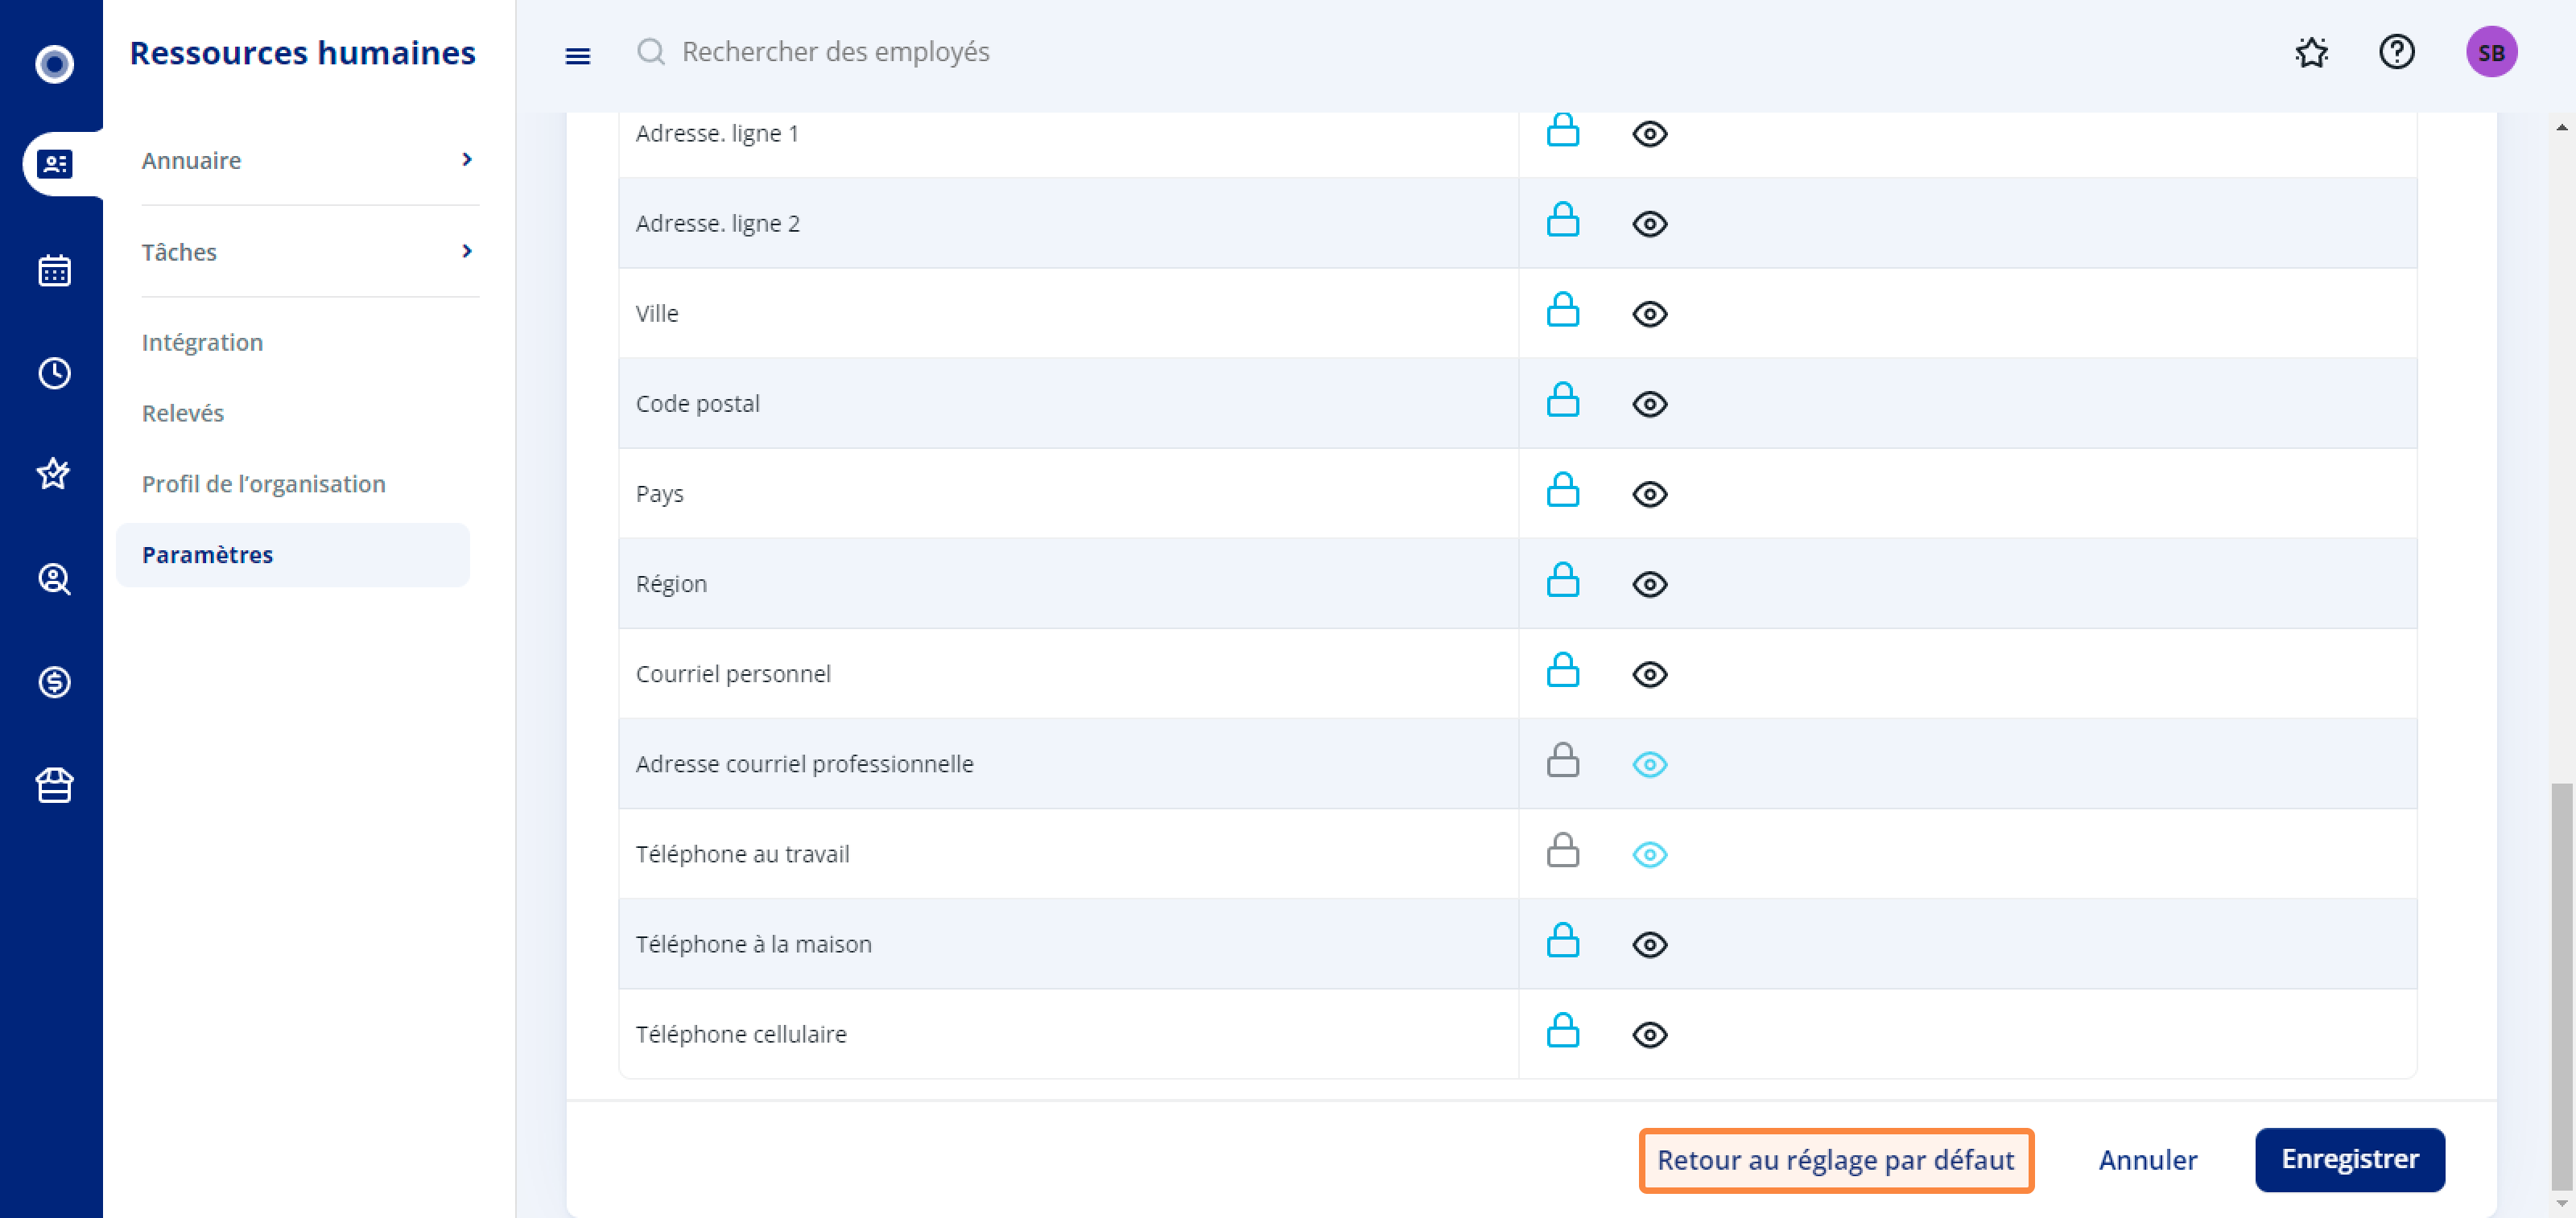Open the calendar module icon
2576x1218 pixels.
[54, 270]
